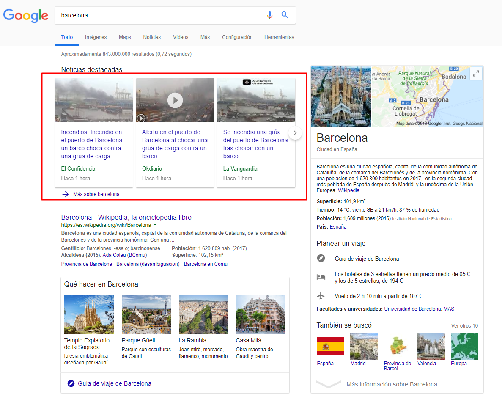Open the Vídeos tab
The width and height of the screenshot is (502, 394).
point(181,37)
